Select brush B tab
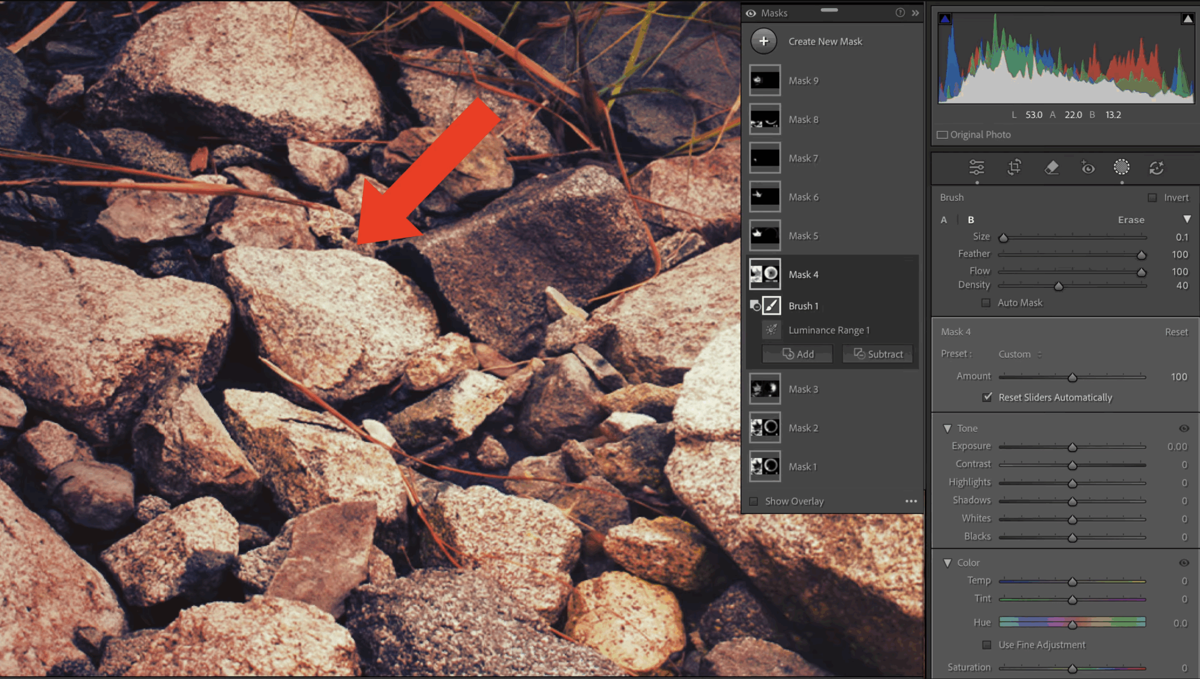 point(971,220)
